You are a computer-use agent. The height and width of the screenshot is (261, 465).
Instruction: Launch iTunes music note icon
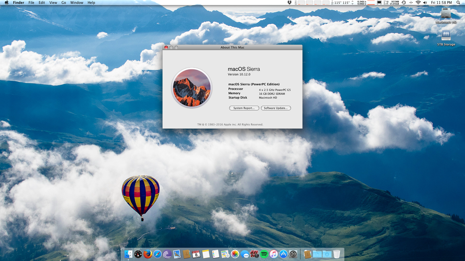[274, 254]
